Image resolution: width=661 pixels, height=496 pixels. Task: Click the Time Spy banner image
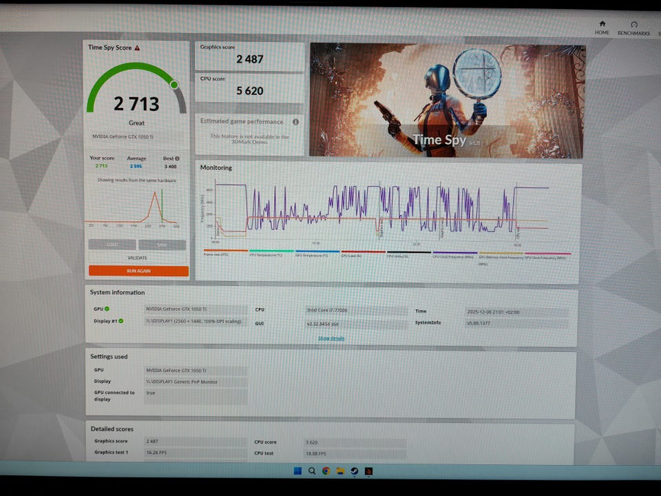click(x=447, y=101)
